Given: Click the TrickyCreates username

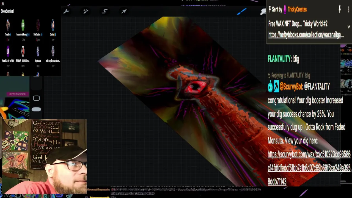Looking at the screenshot, I should coord(297,9).
